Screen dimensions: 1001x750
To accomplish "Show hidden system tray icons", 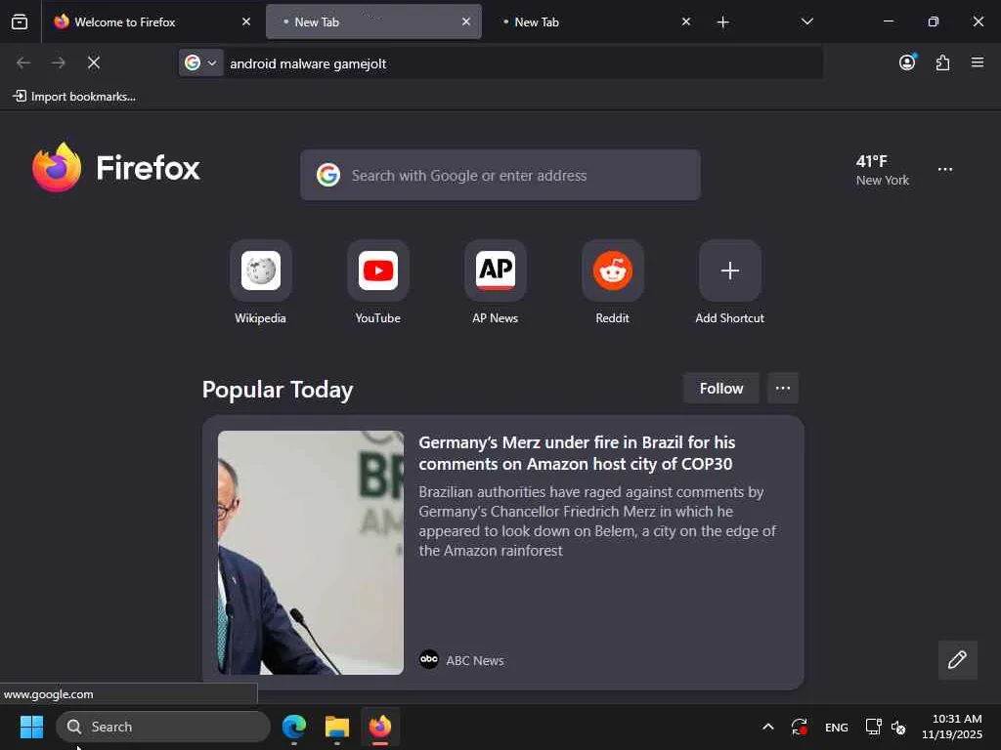I will (768, 727).
